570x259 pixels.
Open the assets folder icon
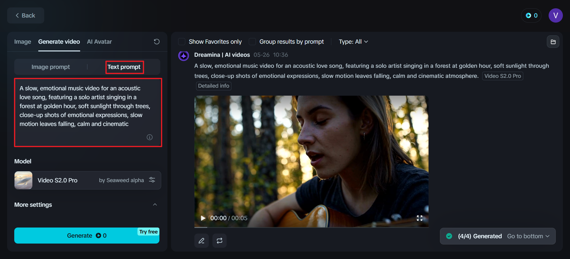pos(553,42)
